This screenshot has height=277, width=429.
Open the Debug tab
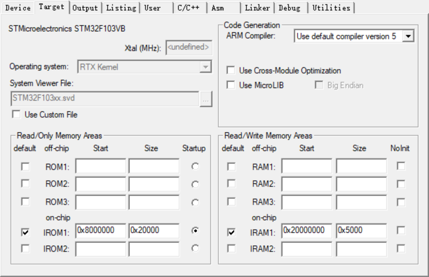click(291, 7)
